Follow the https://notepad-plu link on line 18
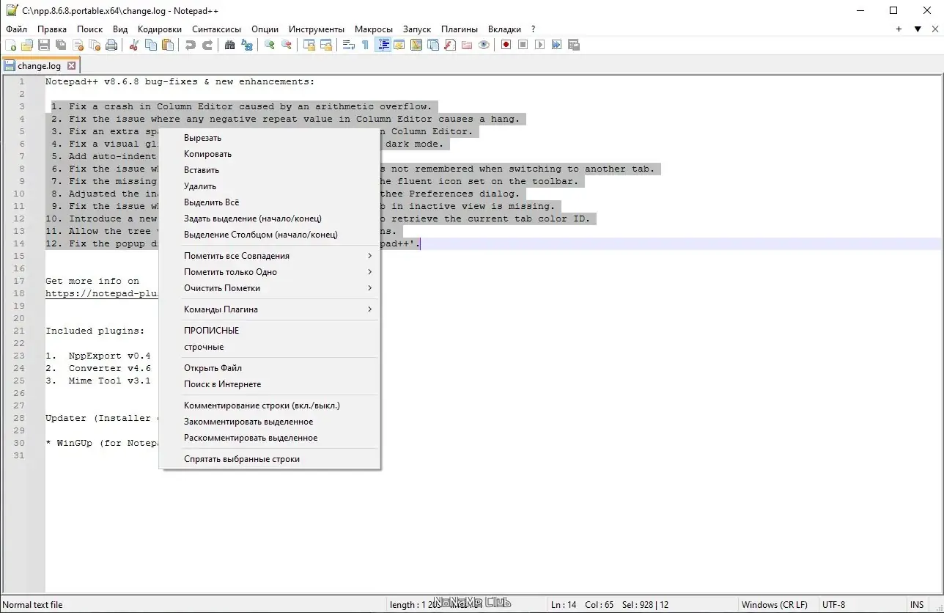 (102, 293)
